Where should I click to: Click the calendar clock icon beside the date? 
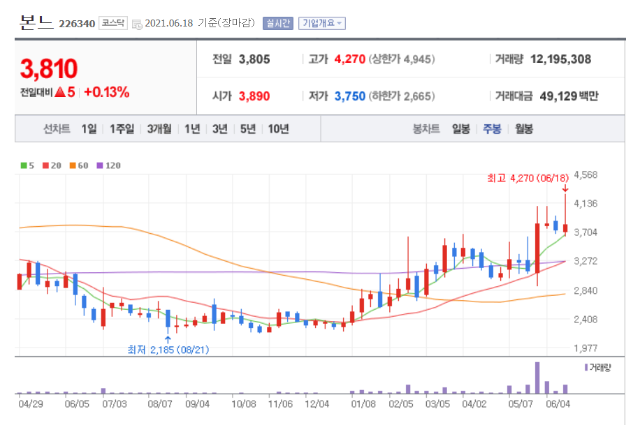(137, 24)
